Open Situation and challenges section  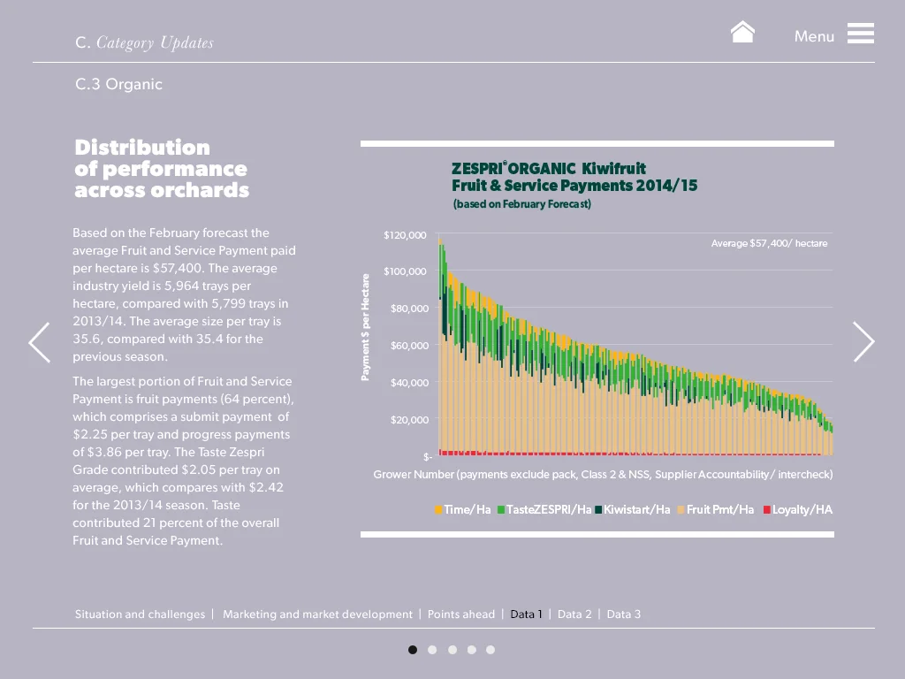coord(140,614)
